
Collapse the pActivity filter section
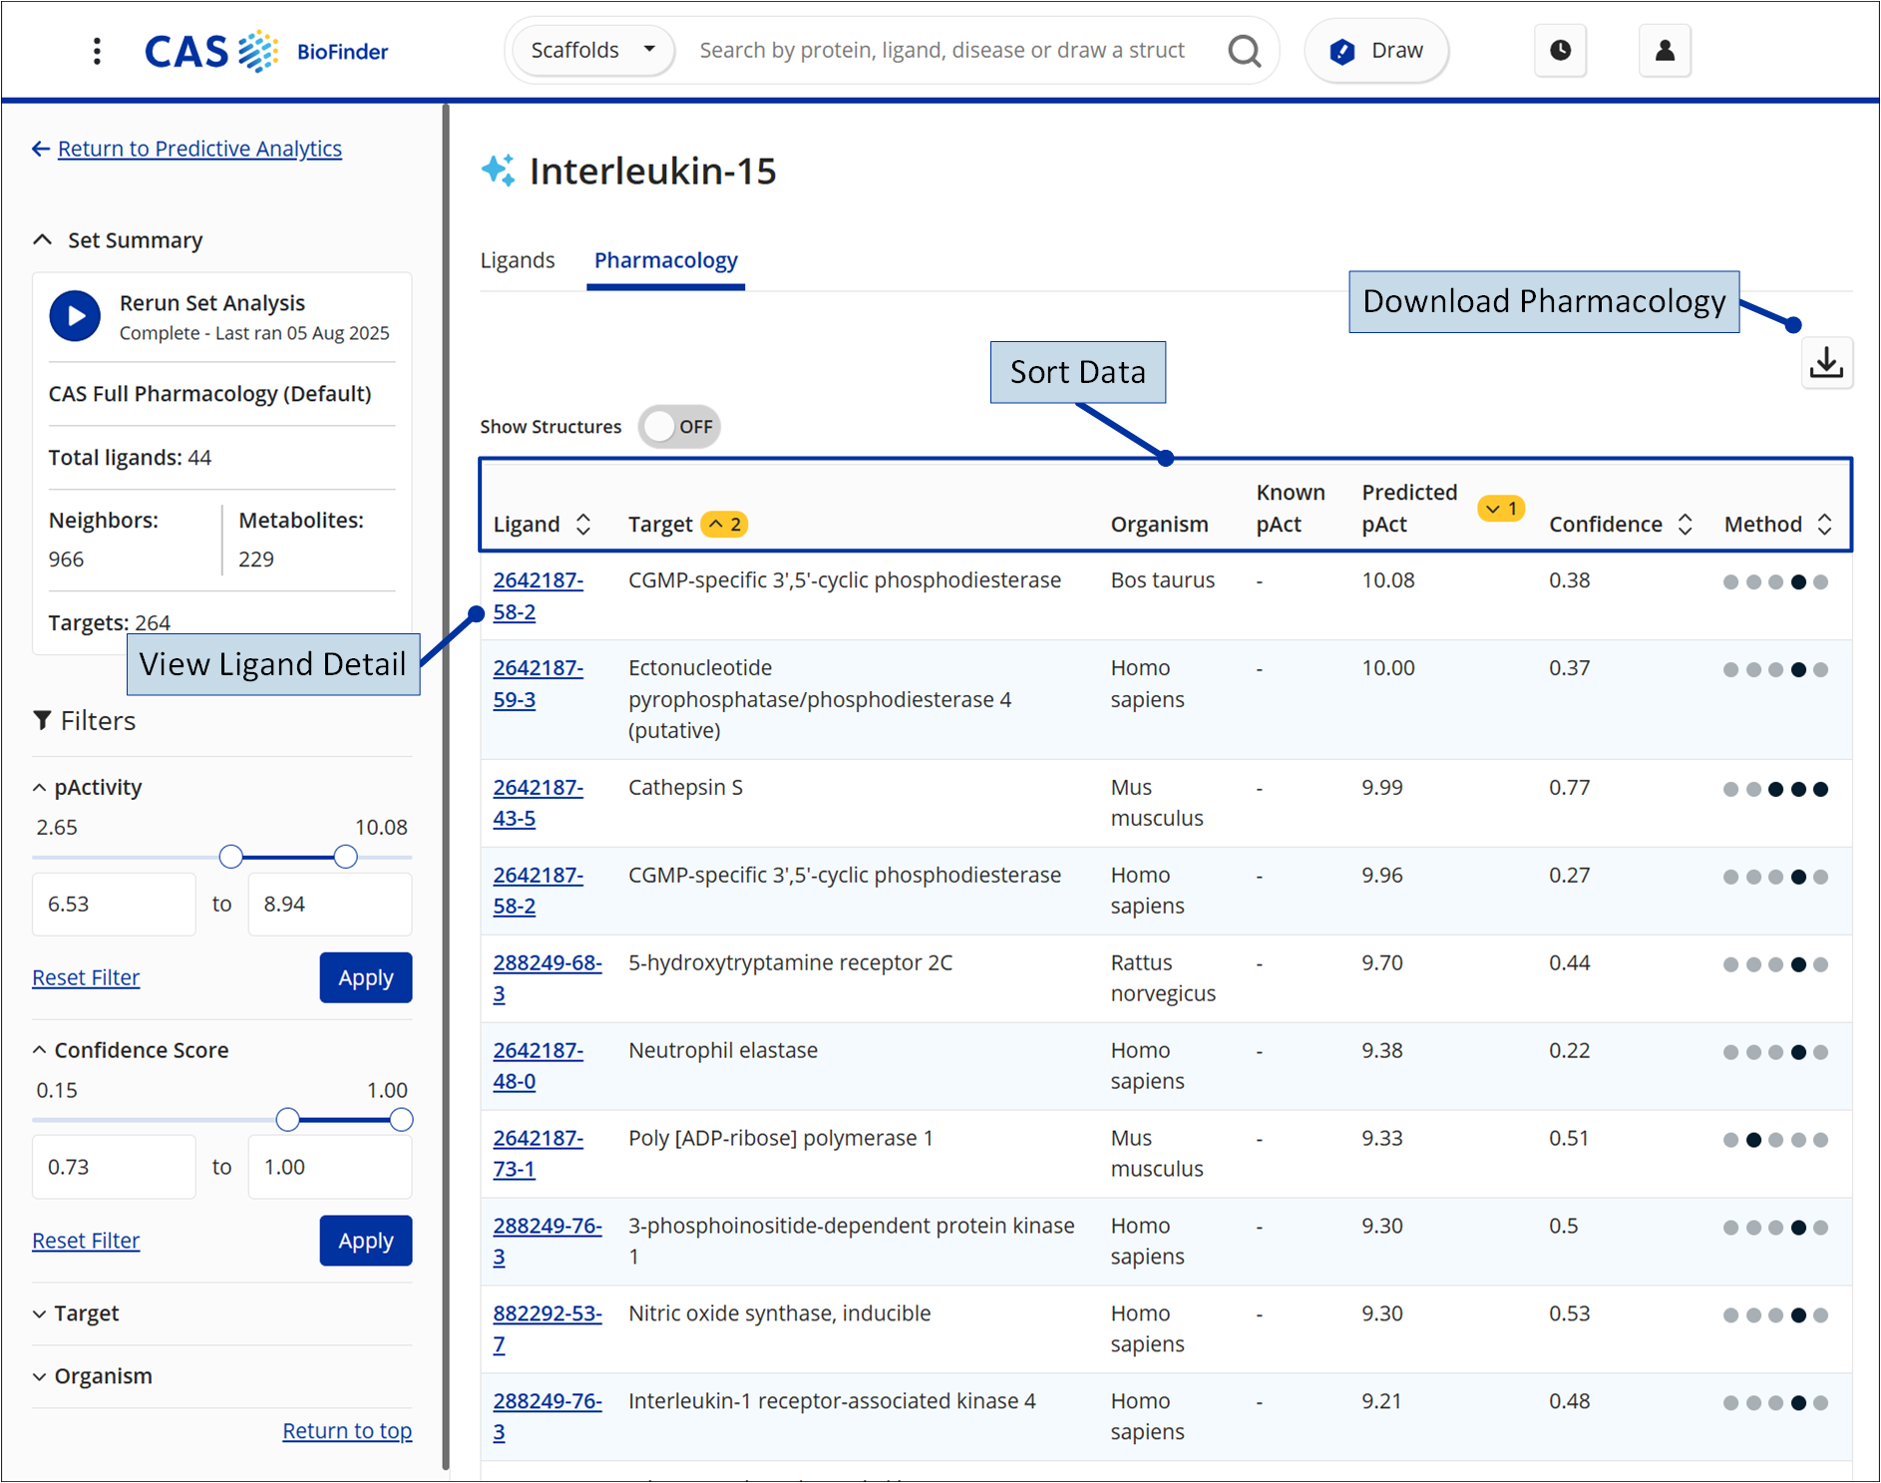point(39,788)
